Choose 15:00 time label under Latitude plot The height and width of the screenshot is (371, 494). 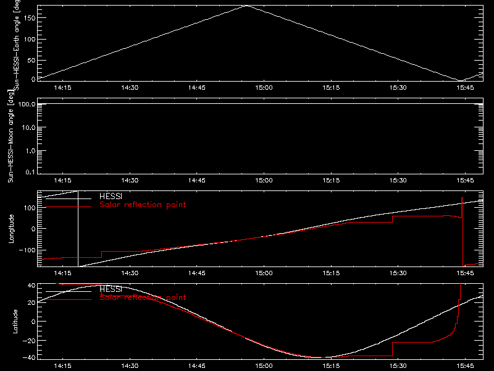click(264, 366)
